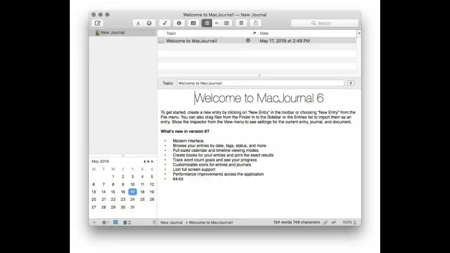Edit the Topic text field
Image resolution: width=450 pixels, height=253 pixels.
(x=261, y=83)
